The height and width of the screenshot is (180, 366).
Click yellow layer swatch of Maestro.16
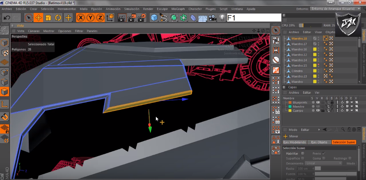(x=315, y=49)
